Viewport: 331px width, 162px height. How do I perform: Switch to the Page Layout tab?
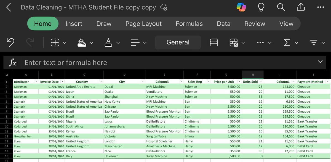143,24
